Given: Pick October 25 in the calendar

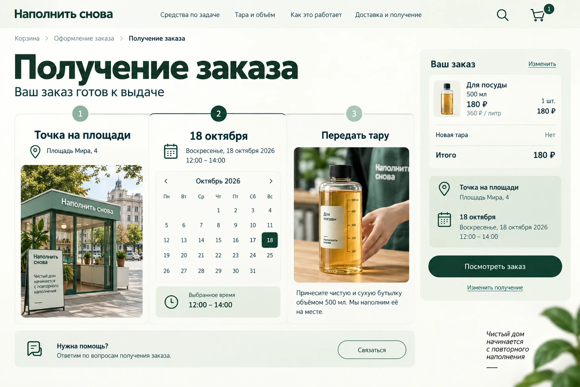Looking at the screenshot, I should (270, 255).
